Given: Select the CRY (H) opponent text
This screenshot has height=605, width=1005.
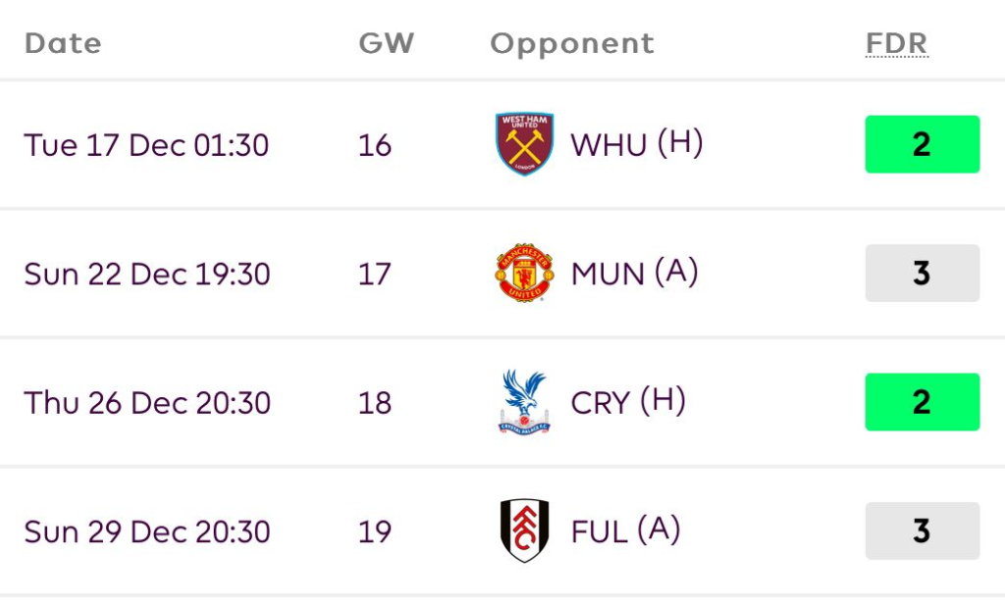Looking at the screenshot, I should click(x=628, y=402).
